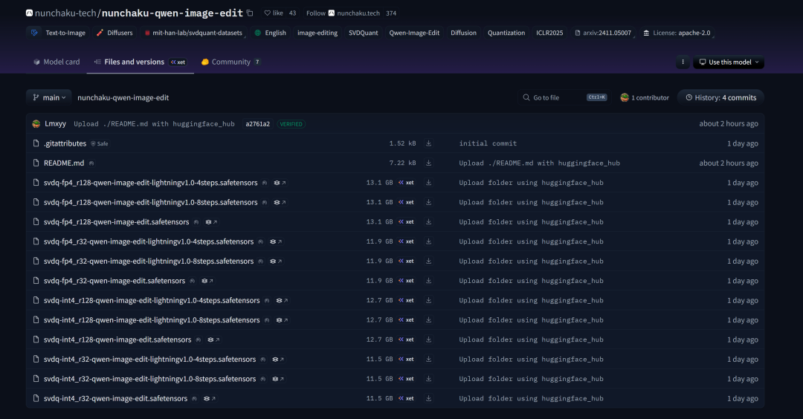The width and height of the screenshot is (803, 419).
Task: Open the Quantization tag
Action: pyautogui.click(x=506, y=33)
